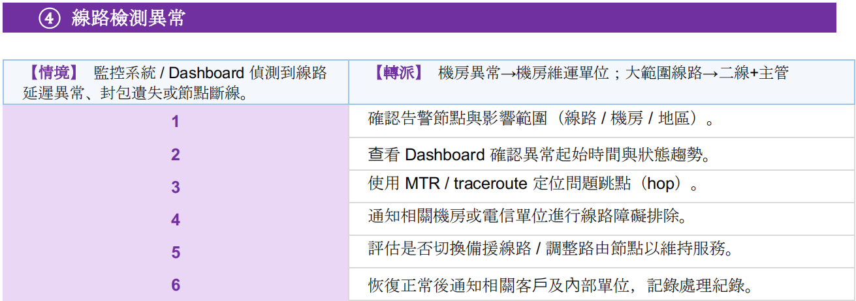Viewport: 856px width, 301px height.
Task: Select step number 6 cell
Action: [x=175, y=285]
